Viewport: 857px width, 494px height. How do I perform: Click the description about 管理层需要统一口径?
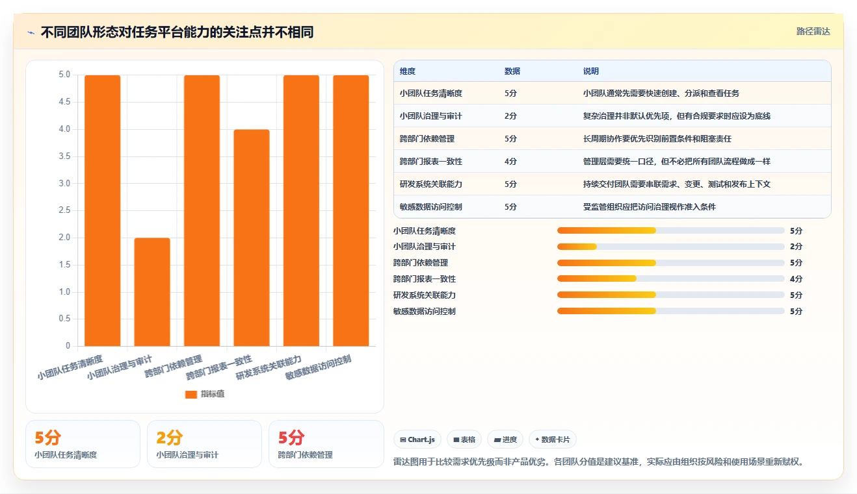[x=677, y=162]
